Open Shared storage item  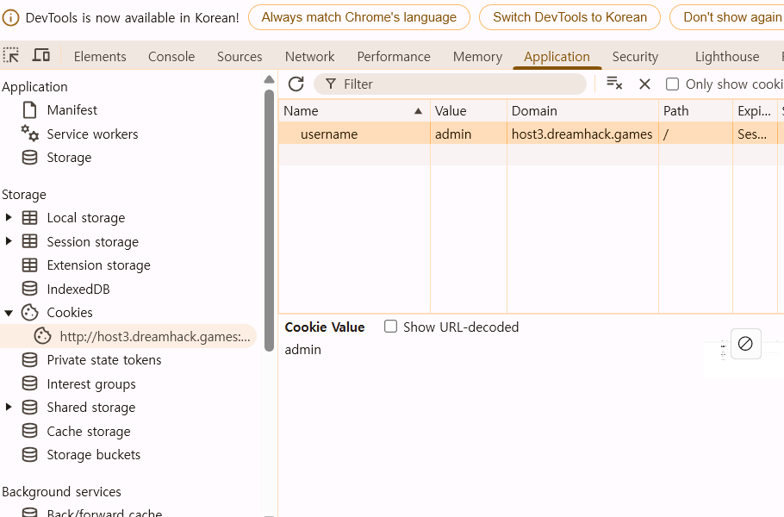point(91,408)
